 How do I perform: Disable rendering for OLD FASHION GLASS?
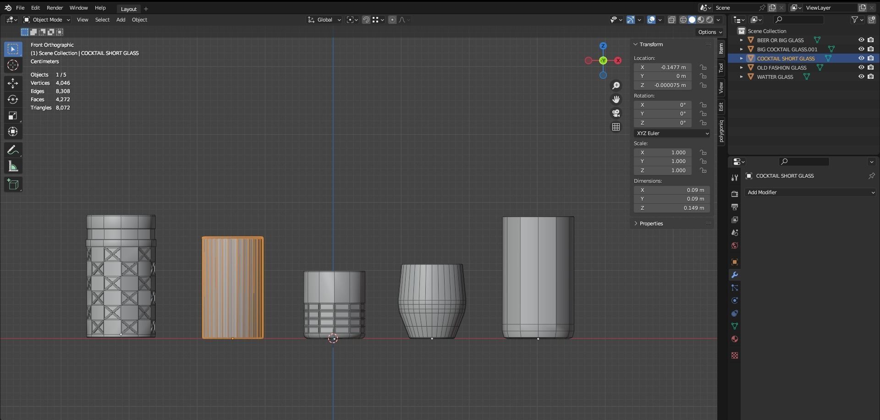click(870, 68)
